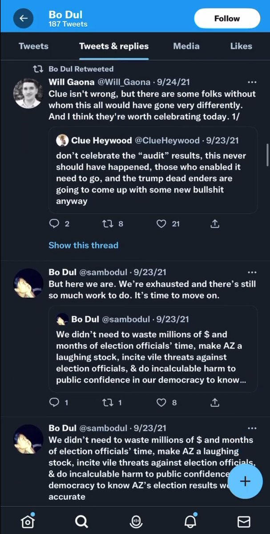
Task: Open more options on 'But here we are' tweet
Action: point(252,272)
